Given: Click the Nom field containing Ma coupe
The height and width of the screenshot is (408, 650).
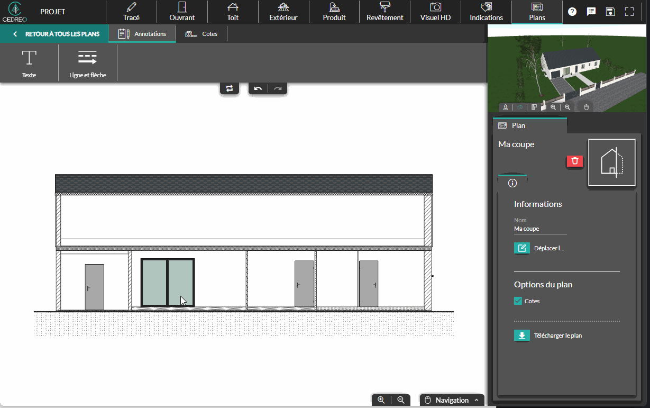Looking at the screenshot, I should pos(540,229).
